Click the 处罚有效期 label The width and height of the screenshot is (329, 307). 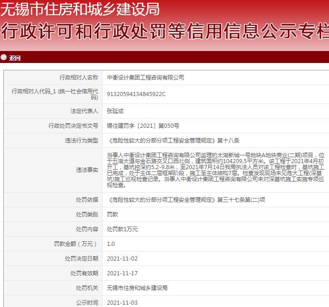(x=84, y=273)
